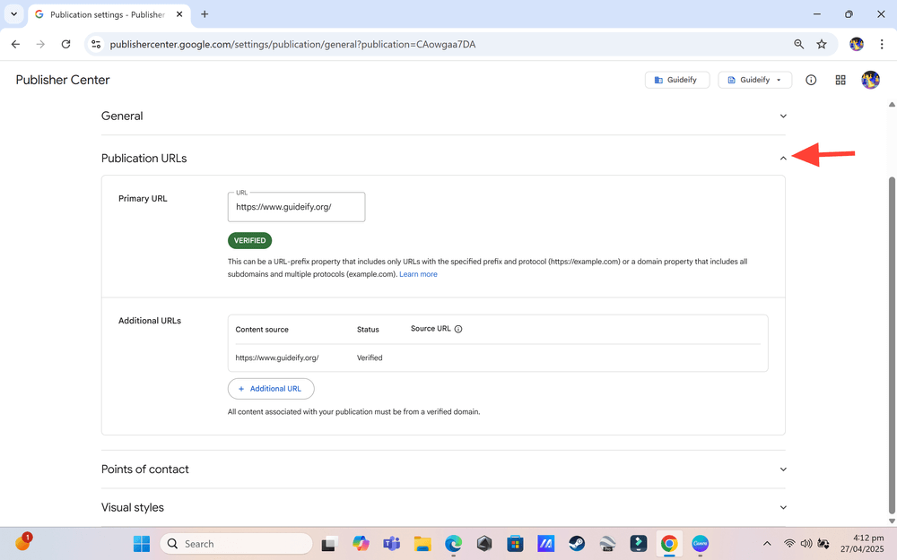The height and width of the screenshot is (560, 897).
Task: Expand the General section chevron
Action: click(x=783, y=116)
